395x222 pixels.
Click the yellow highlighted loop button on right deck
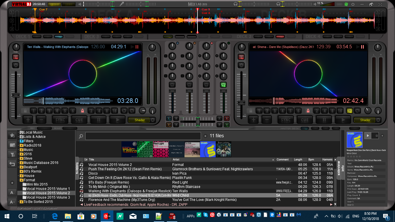350,111
